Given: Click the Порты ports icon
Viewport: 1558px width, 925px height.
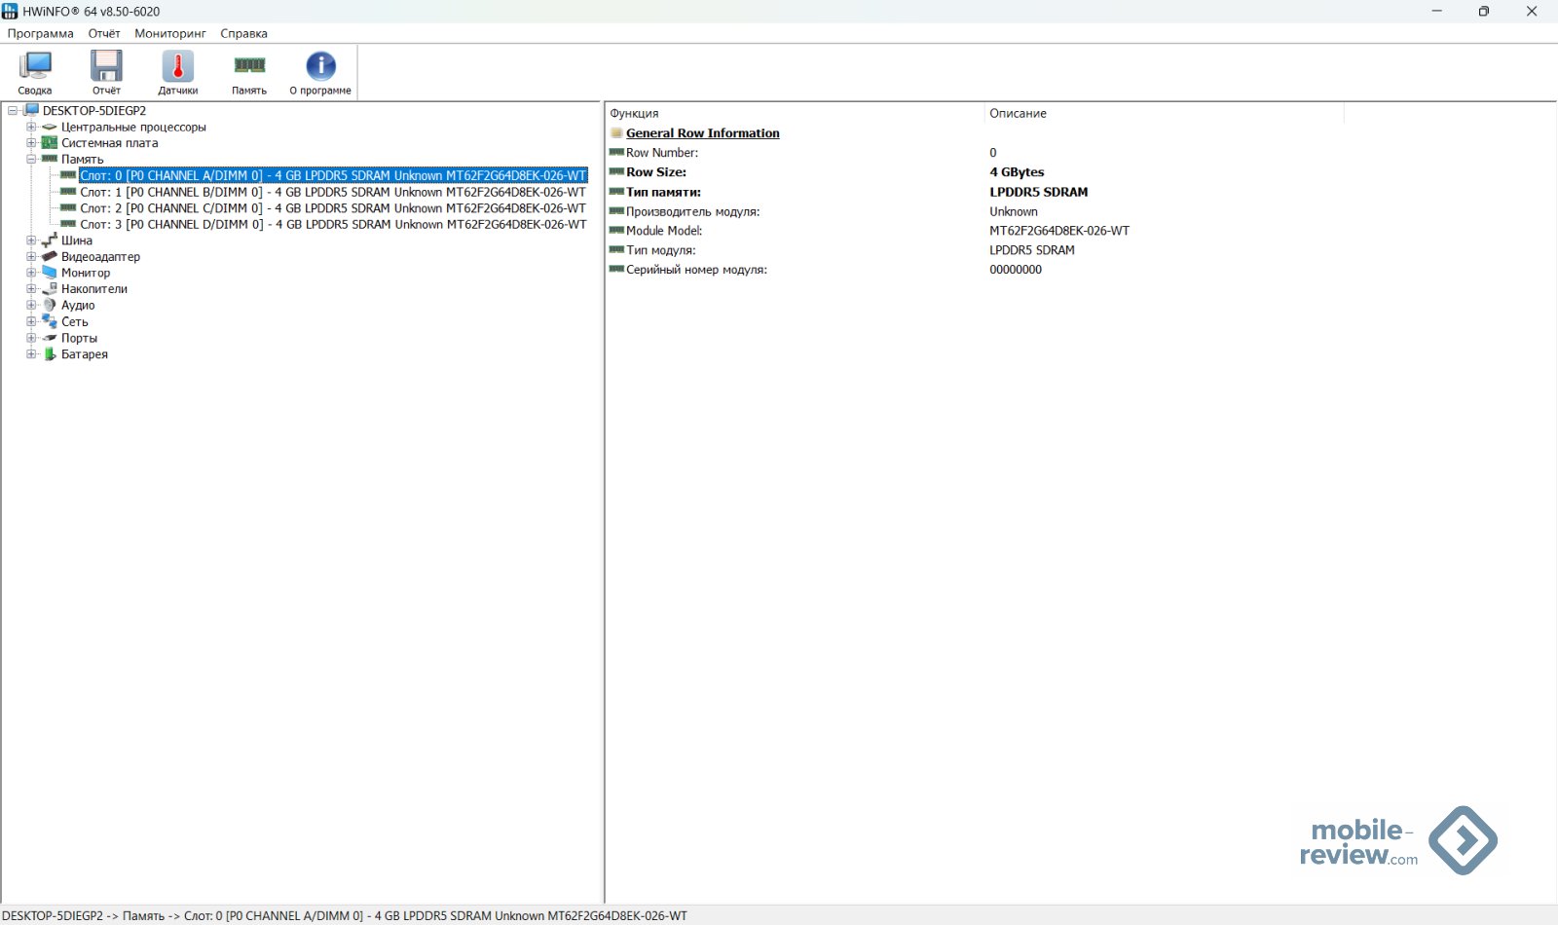Looking at the screenshot, I should pyautogui.click(x=50, y=338).
